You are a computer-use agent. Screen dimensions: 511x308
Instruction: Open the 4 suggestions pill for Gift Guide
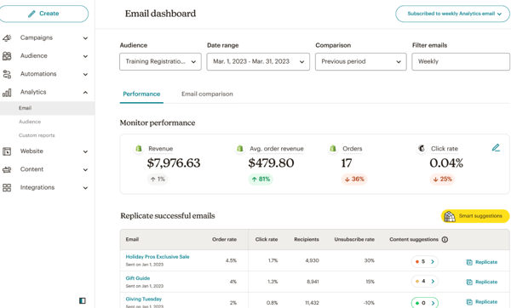coord(425,282)
